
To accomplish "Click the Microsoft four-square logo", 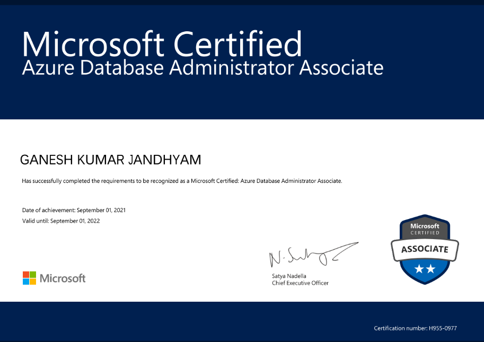I will (29, 278).
